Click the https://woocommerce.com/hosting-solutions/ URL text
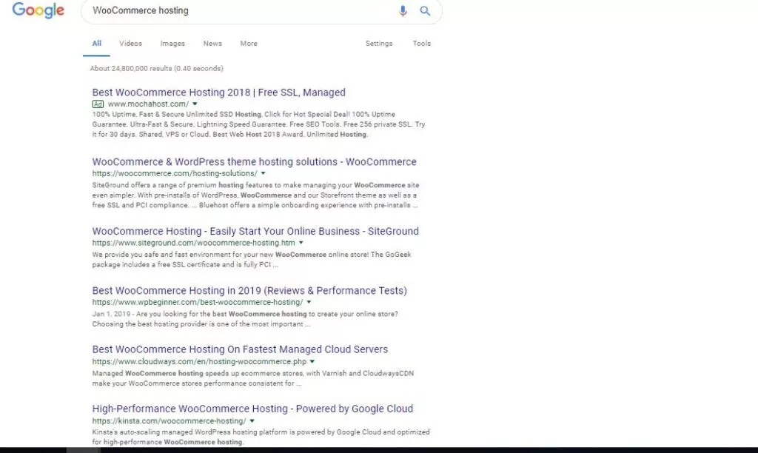758x453 pixels. (175, 173)
